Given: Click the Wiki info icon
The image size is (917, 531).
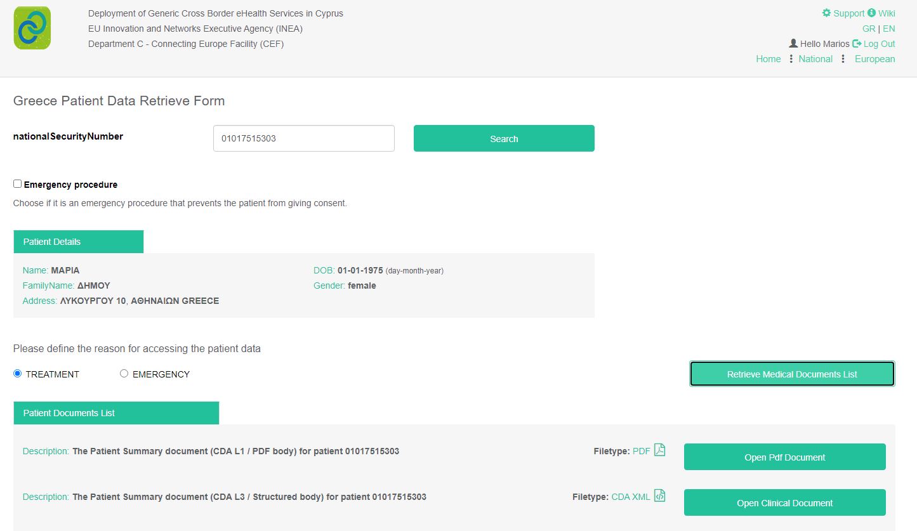Looking at the screenshot, I should tap(871, 13).
